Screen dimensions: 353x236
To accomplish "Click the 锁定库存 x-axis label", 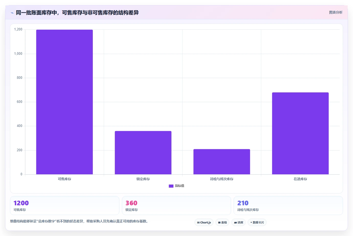I will (x=143, y=179).
